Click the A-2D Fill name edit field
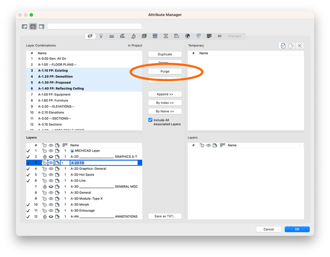This screenshot has height=257, width=330. [x=104, y=163]
